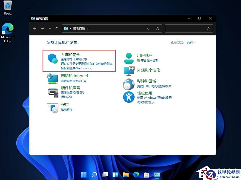This screenshot has width=241, height=180.
Task: Open Microsoft Edge from the taskbar
Action: click(136, 175)
